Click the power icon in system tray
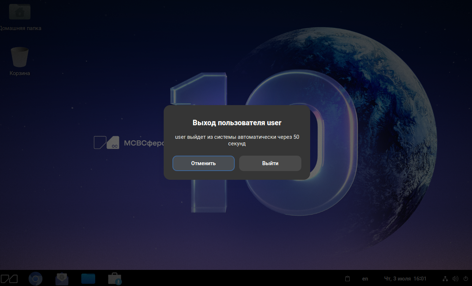Image resolution: width=472 pixels, height=286 pixels. click(466, 279)
